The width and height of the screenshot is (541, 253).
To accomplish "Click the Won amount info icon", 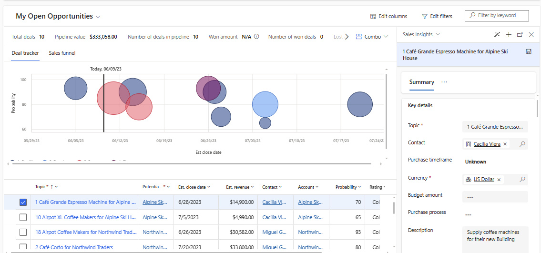I will (x=256, y=37).
